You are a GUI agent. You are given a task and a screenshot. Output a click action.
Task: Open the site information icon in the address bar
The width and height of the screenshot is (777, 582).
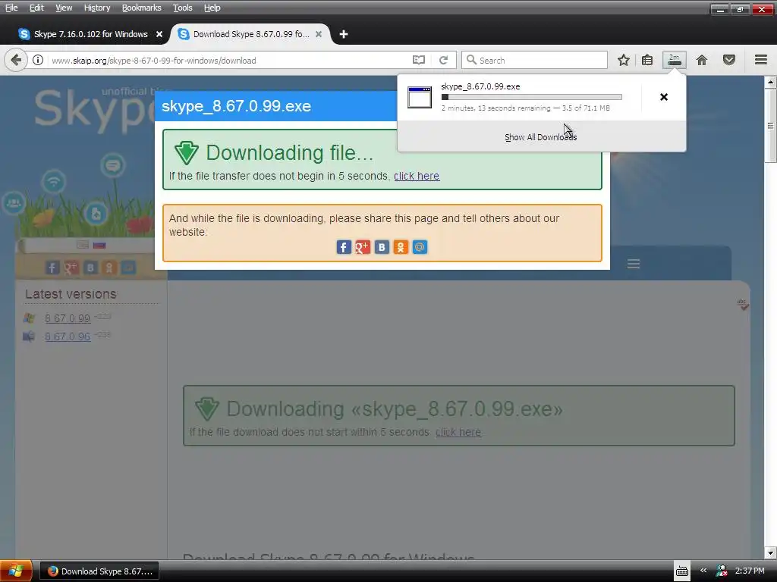38,61
